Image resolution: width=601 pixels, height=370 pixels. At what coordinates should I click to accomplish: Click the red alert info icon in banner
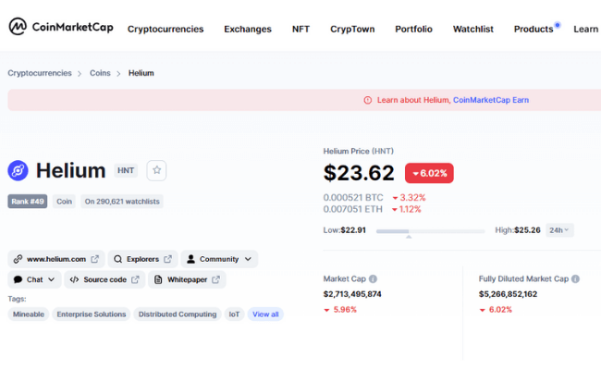[x=368, y=100]
